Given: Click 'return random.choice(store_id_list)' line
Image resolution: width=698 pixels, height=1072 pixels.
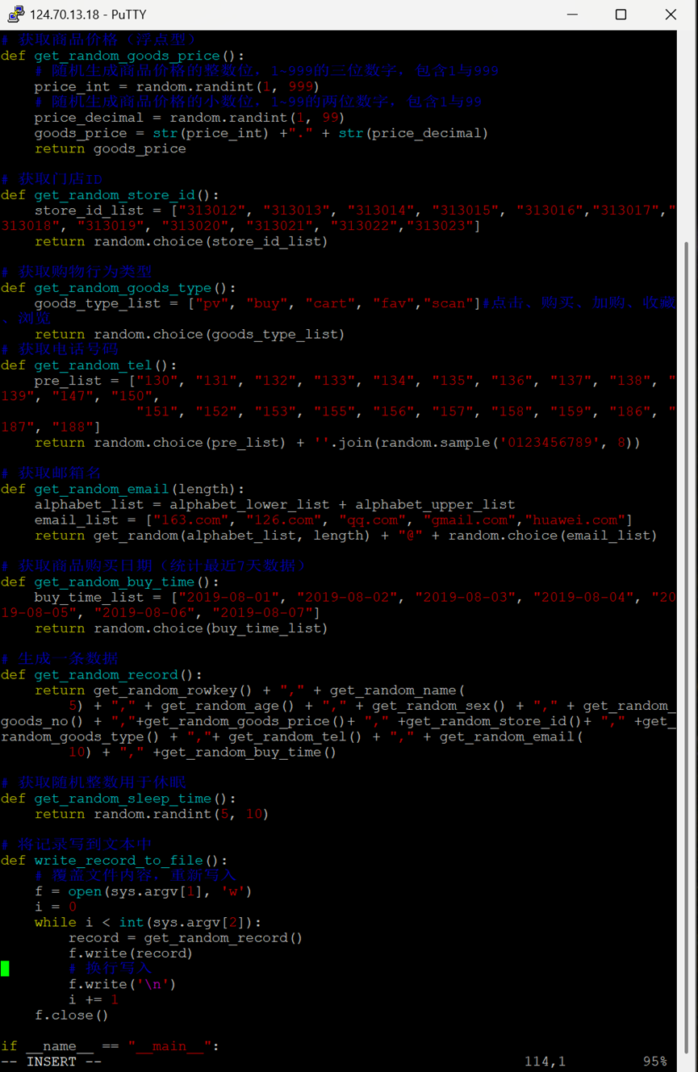Looking at the screenshot, I should [x=182, y=241].
